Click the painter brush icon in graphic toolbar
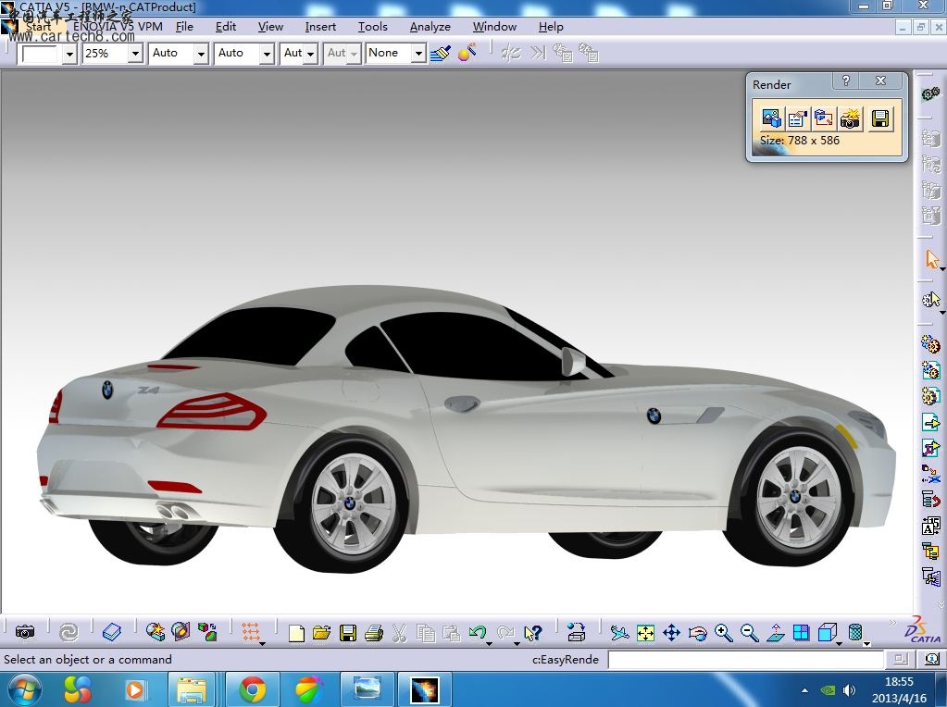This screenshot has height=707, width=947. 441,53
